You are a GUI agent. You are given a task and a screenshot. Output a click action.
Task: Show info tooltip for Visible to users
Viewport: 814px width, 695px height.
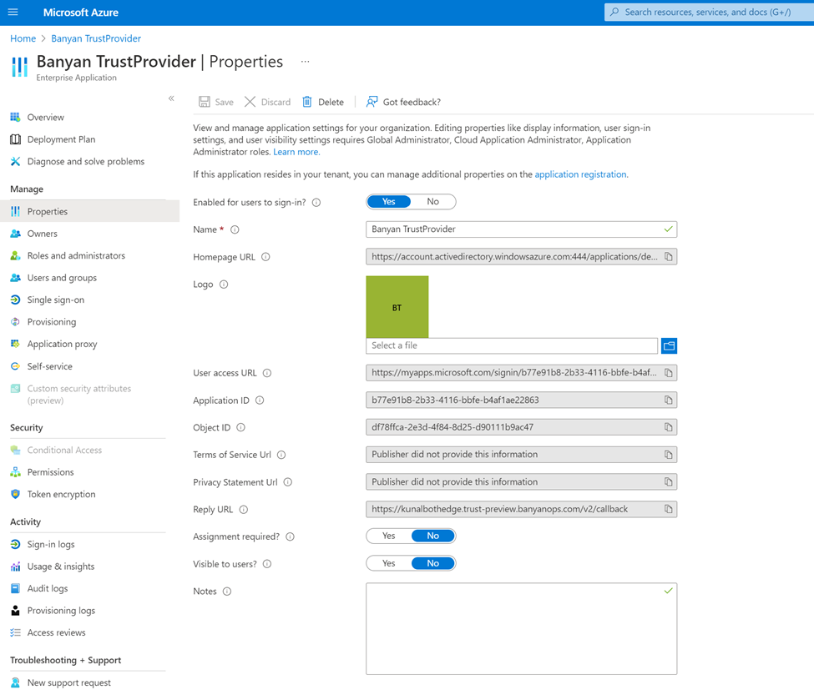pos(267,564)
